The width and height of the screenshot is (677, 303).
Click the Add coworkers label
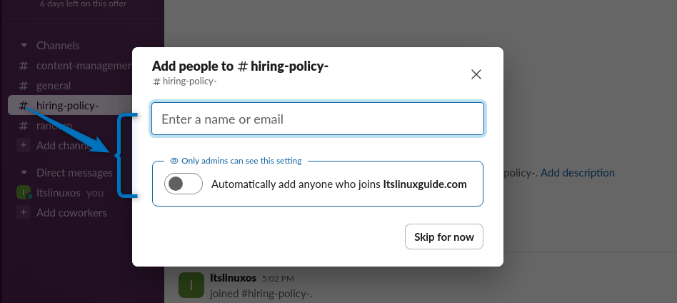[x=71, y=213]
